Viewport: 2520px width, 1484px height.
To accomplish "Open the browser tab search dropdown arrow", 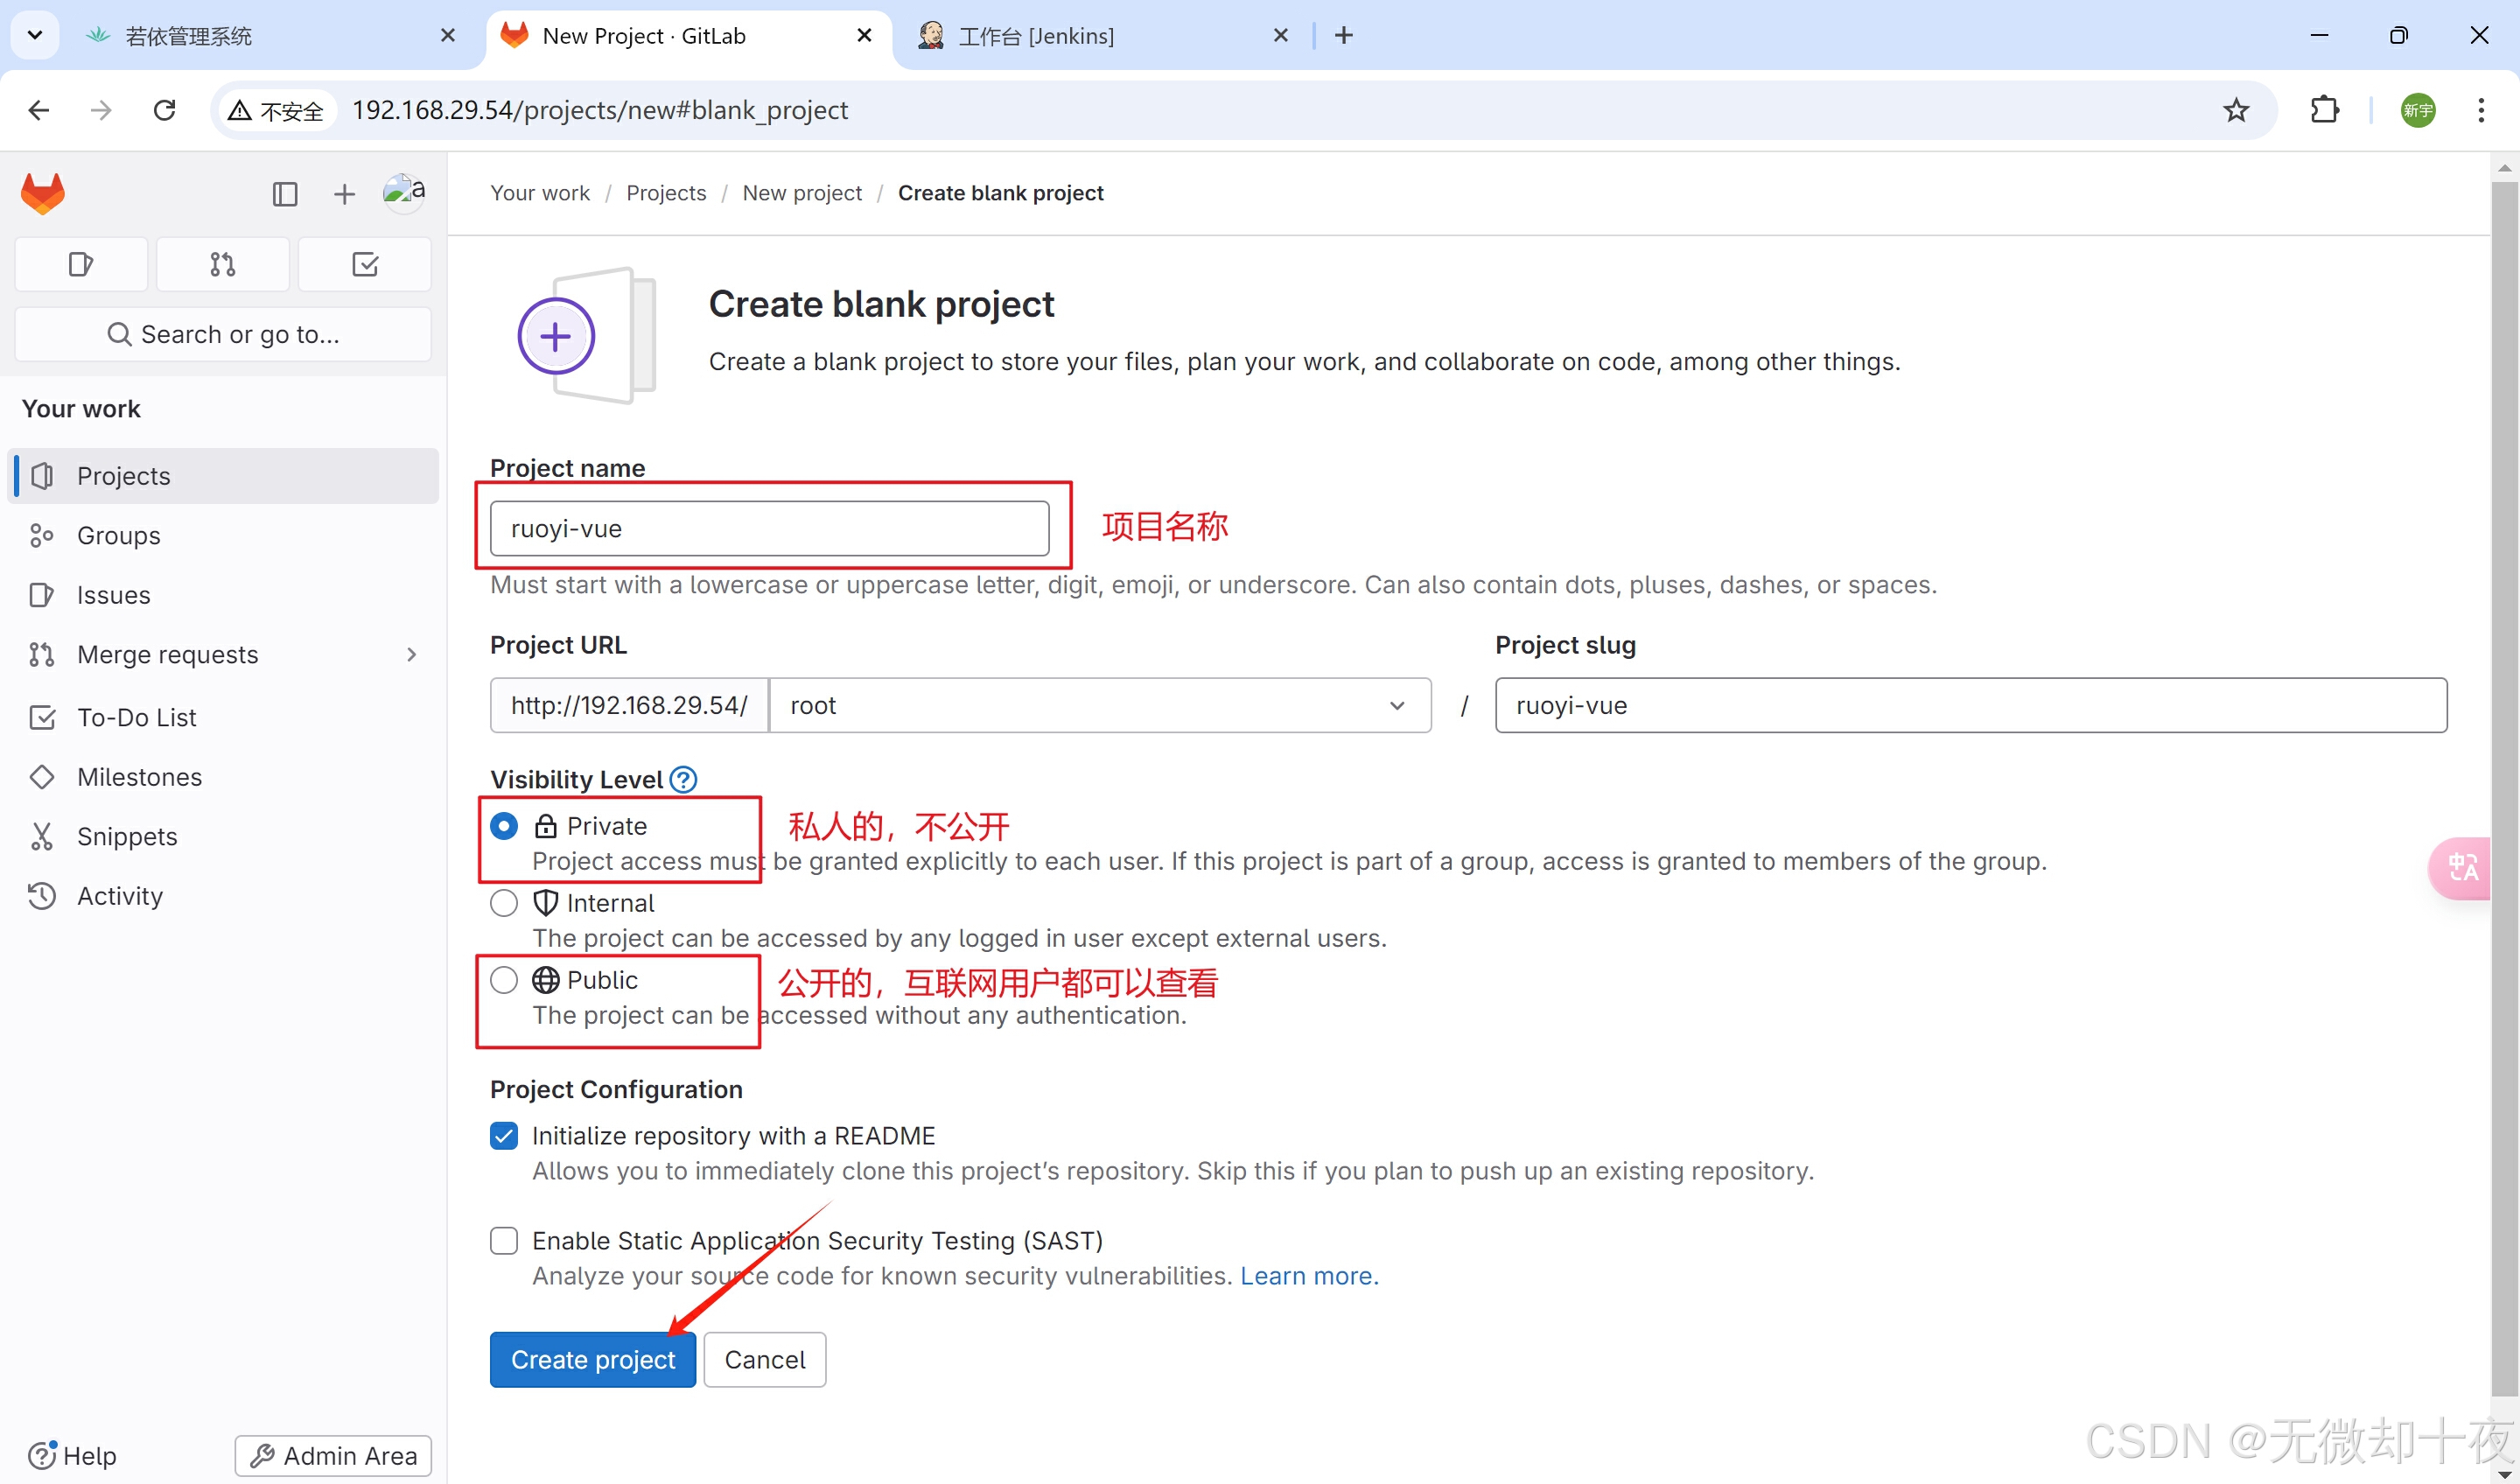I will click(x=35, y=35).
